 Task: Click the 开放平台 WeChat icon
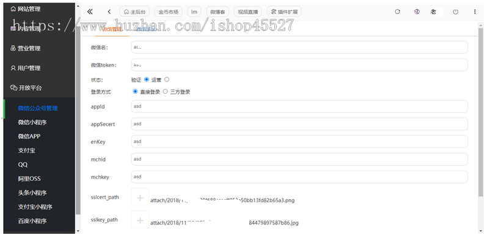13,88
